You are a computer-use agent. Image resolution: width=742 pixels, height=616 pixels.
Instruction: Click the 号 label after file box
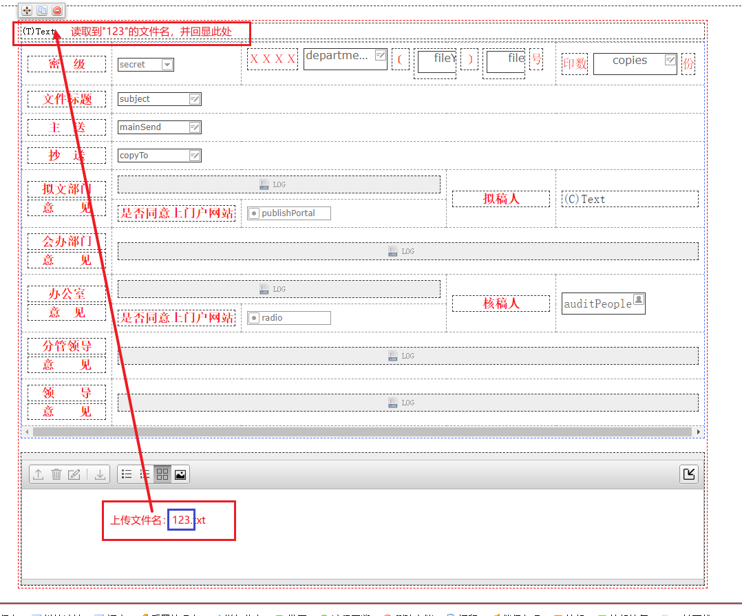tap(536, 59)
